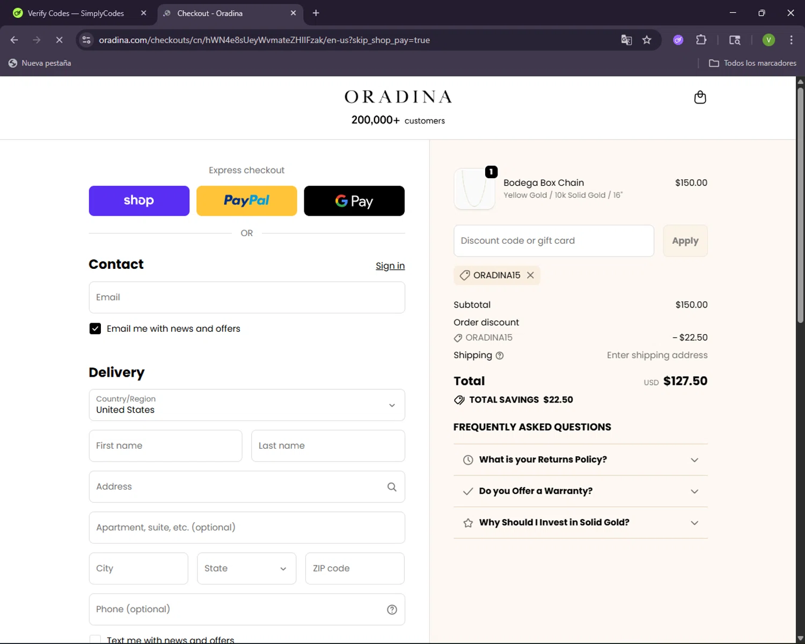Click the Apply discount button
This screenshot has height=644, width=805.
(685, 241)
